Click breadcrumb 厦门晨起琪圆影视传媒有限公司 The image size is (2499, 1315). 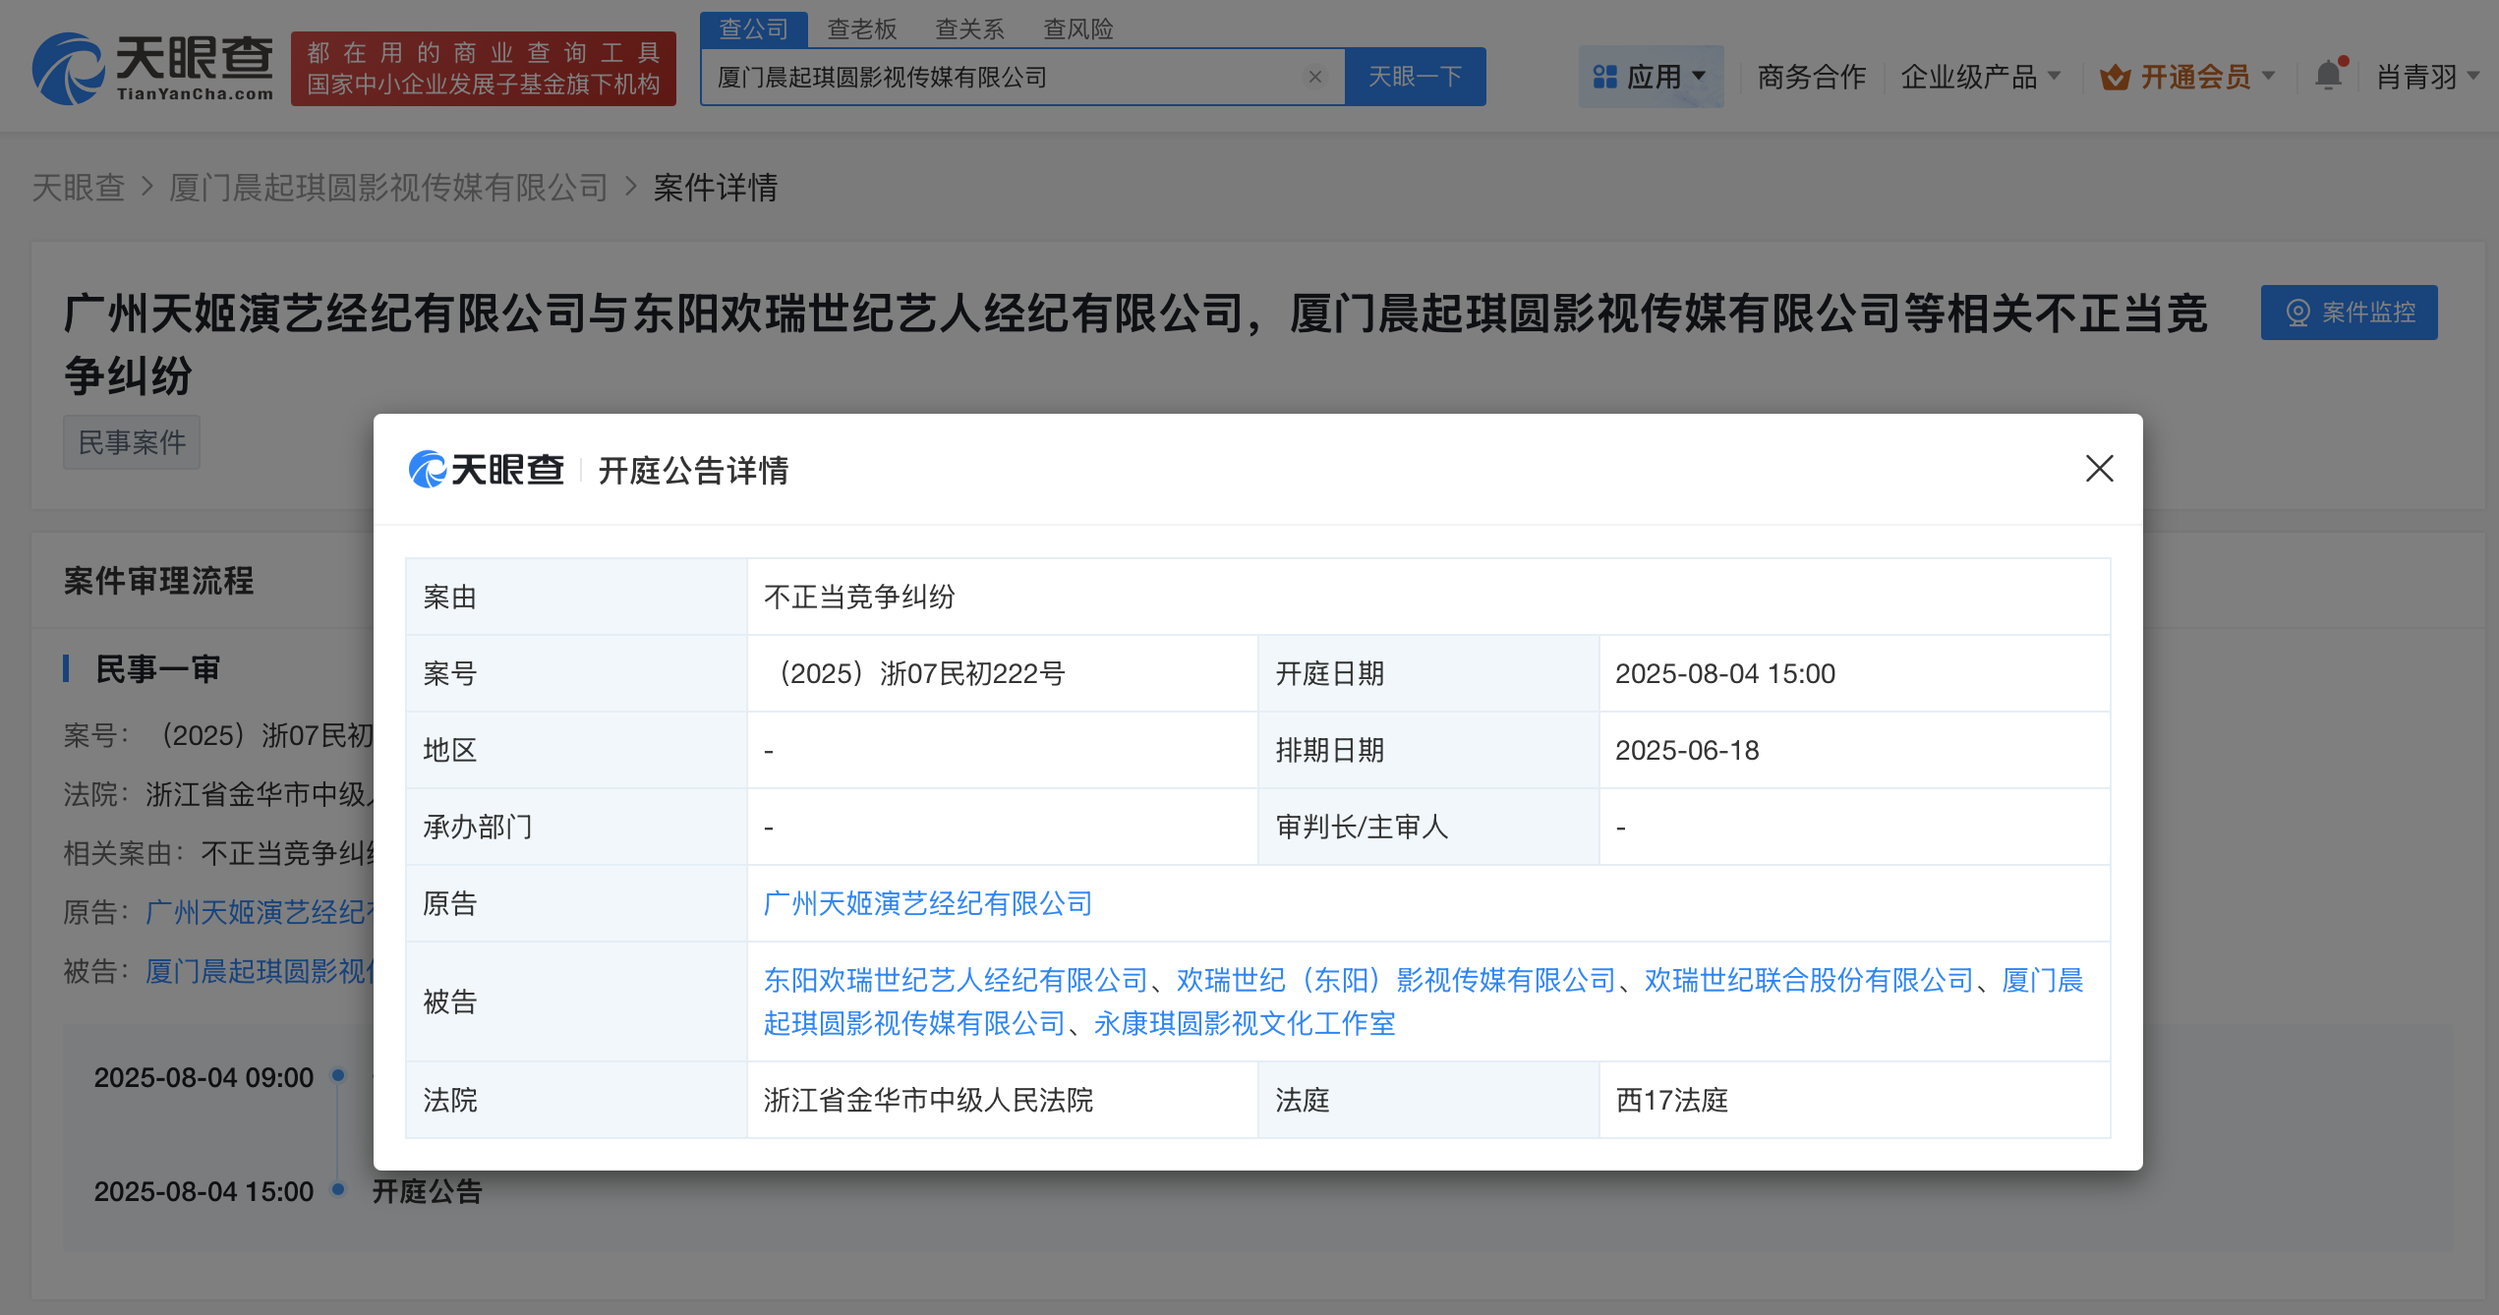coord(389,187)
